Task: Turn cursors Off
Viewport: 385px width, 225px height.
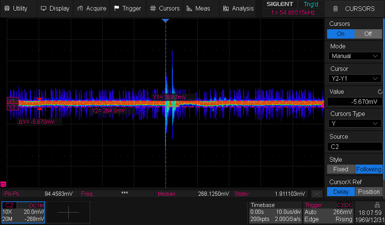Action: coord(368,34)
